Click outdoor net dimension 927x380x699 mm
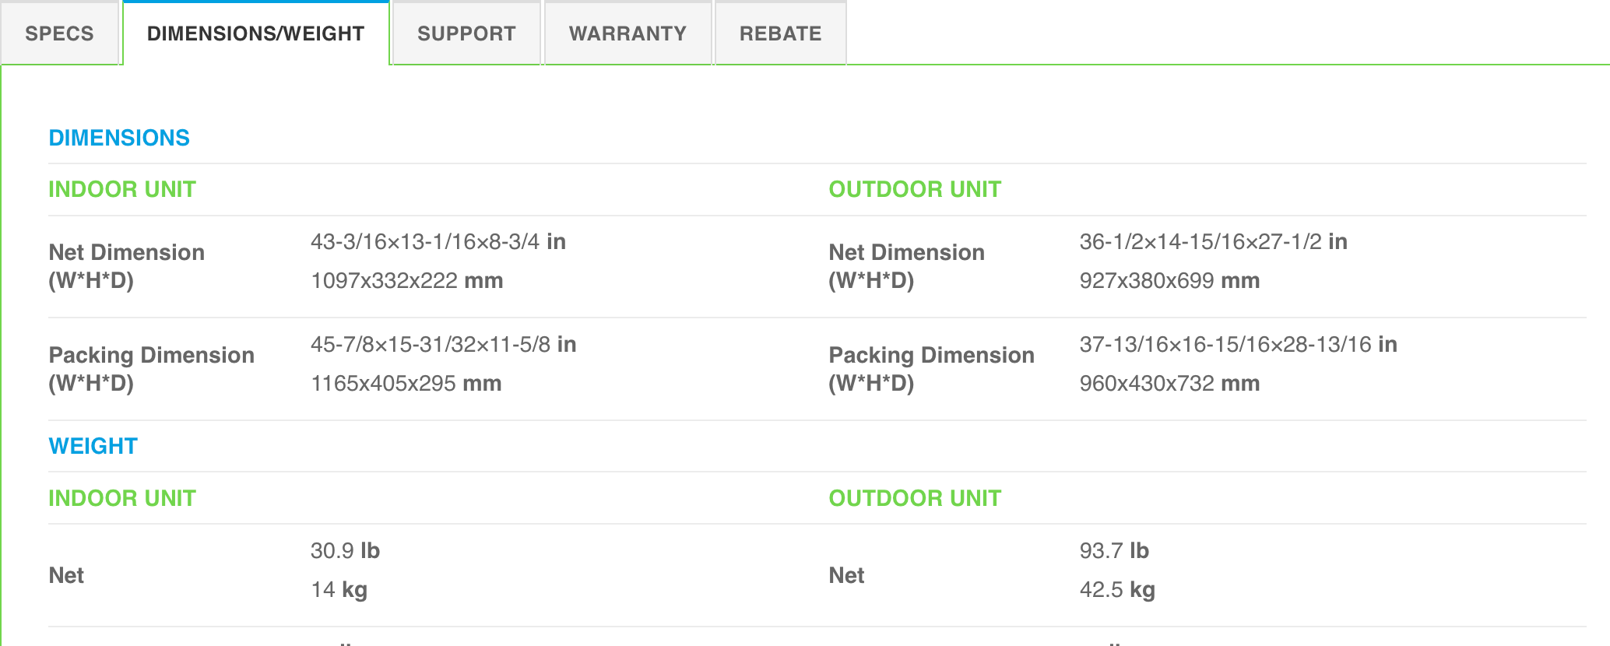Image resolution: width=1610 pixels, height=646 pixels. pyautogui.click(x=1169, y=280)
